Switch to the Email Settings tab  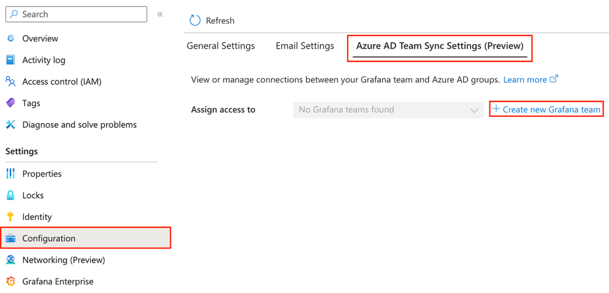304,46
